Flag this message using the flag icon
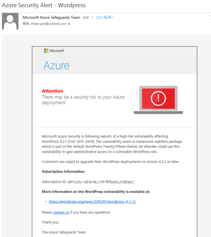The height and width of the screenshot is (237, 211). point(93,17)
